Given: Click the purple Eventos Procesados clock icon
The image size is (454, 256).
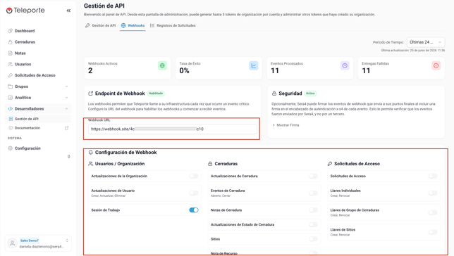Looking at the screenshot, I should (x=345, y=65).
